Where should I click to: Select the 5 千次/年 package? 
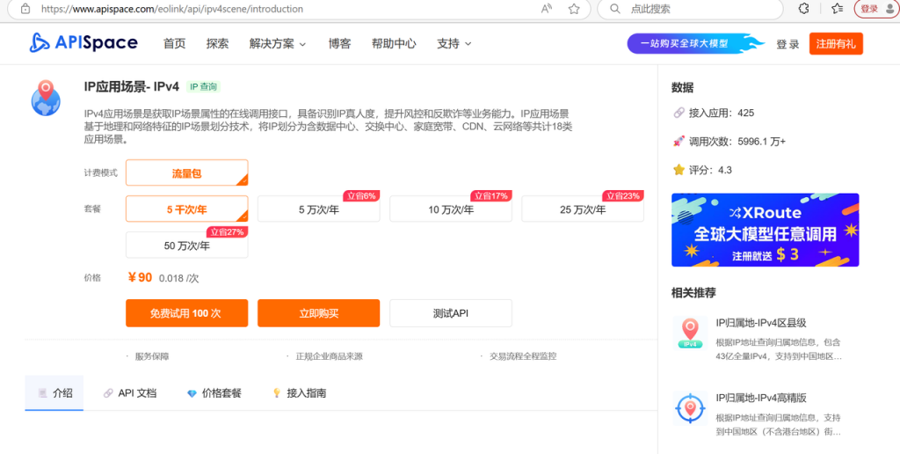point(186,209)
